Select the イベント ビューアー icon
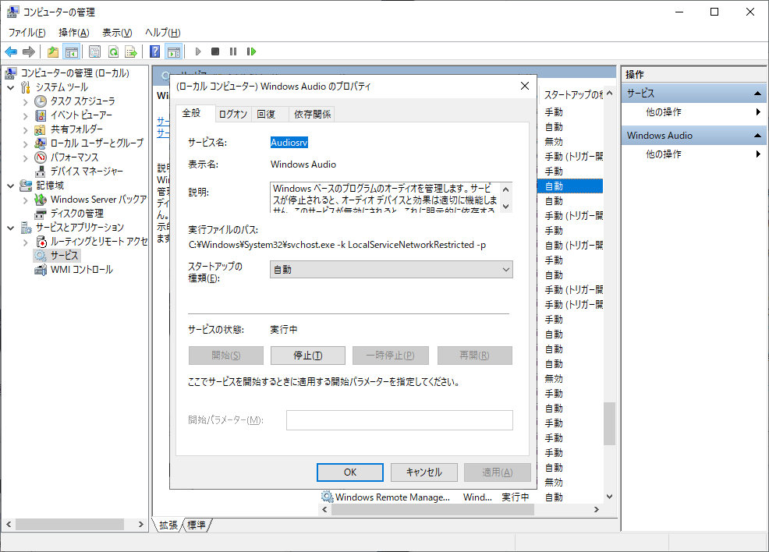 41,115
